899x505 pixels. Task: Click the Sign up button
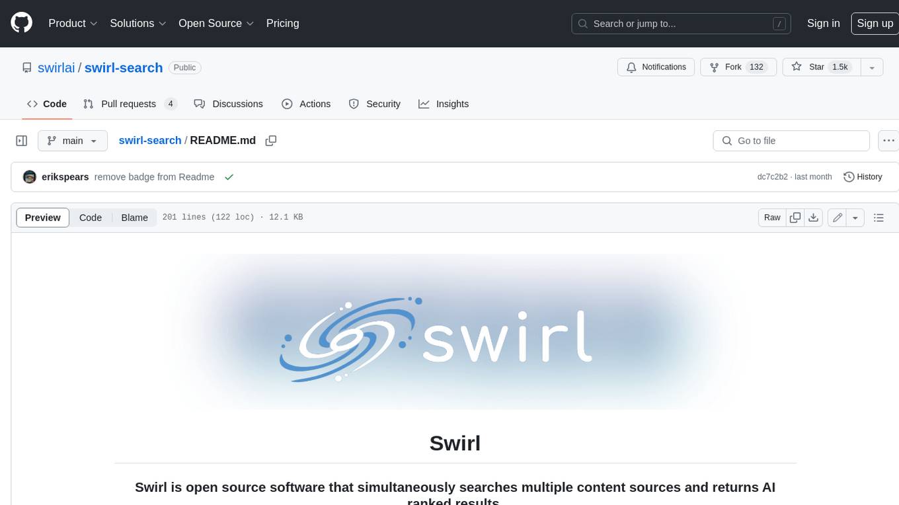coord(875,23)
